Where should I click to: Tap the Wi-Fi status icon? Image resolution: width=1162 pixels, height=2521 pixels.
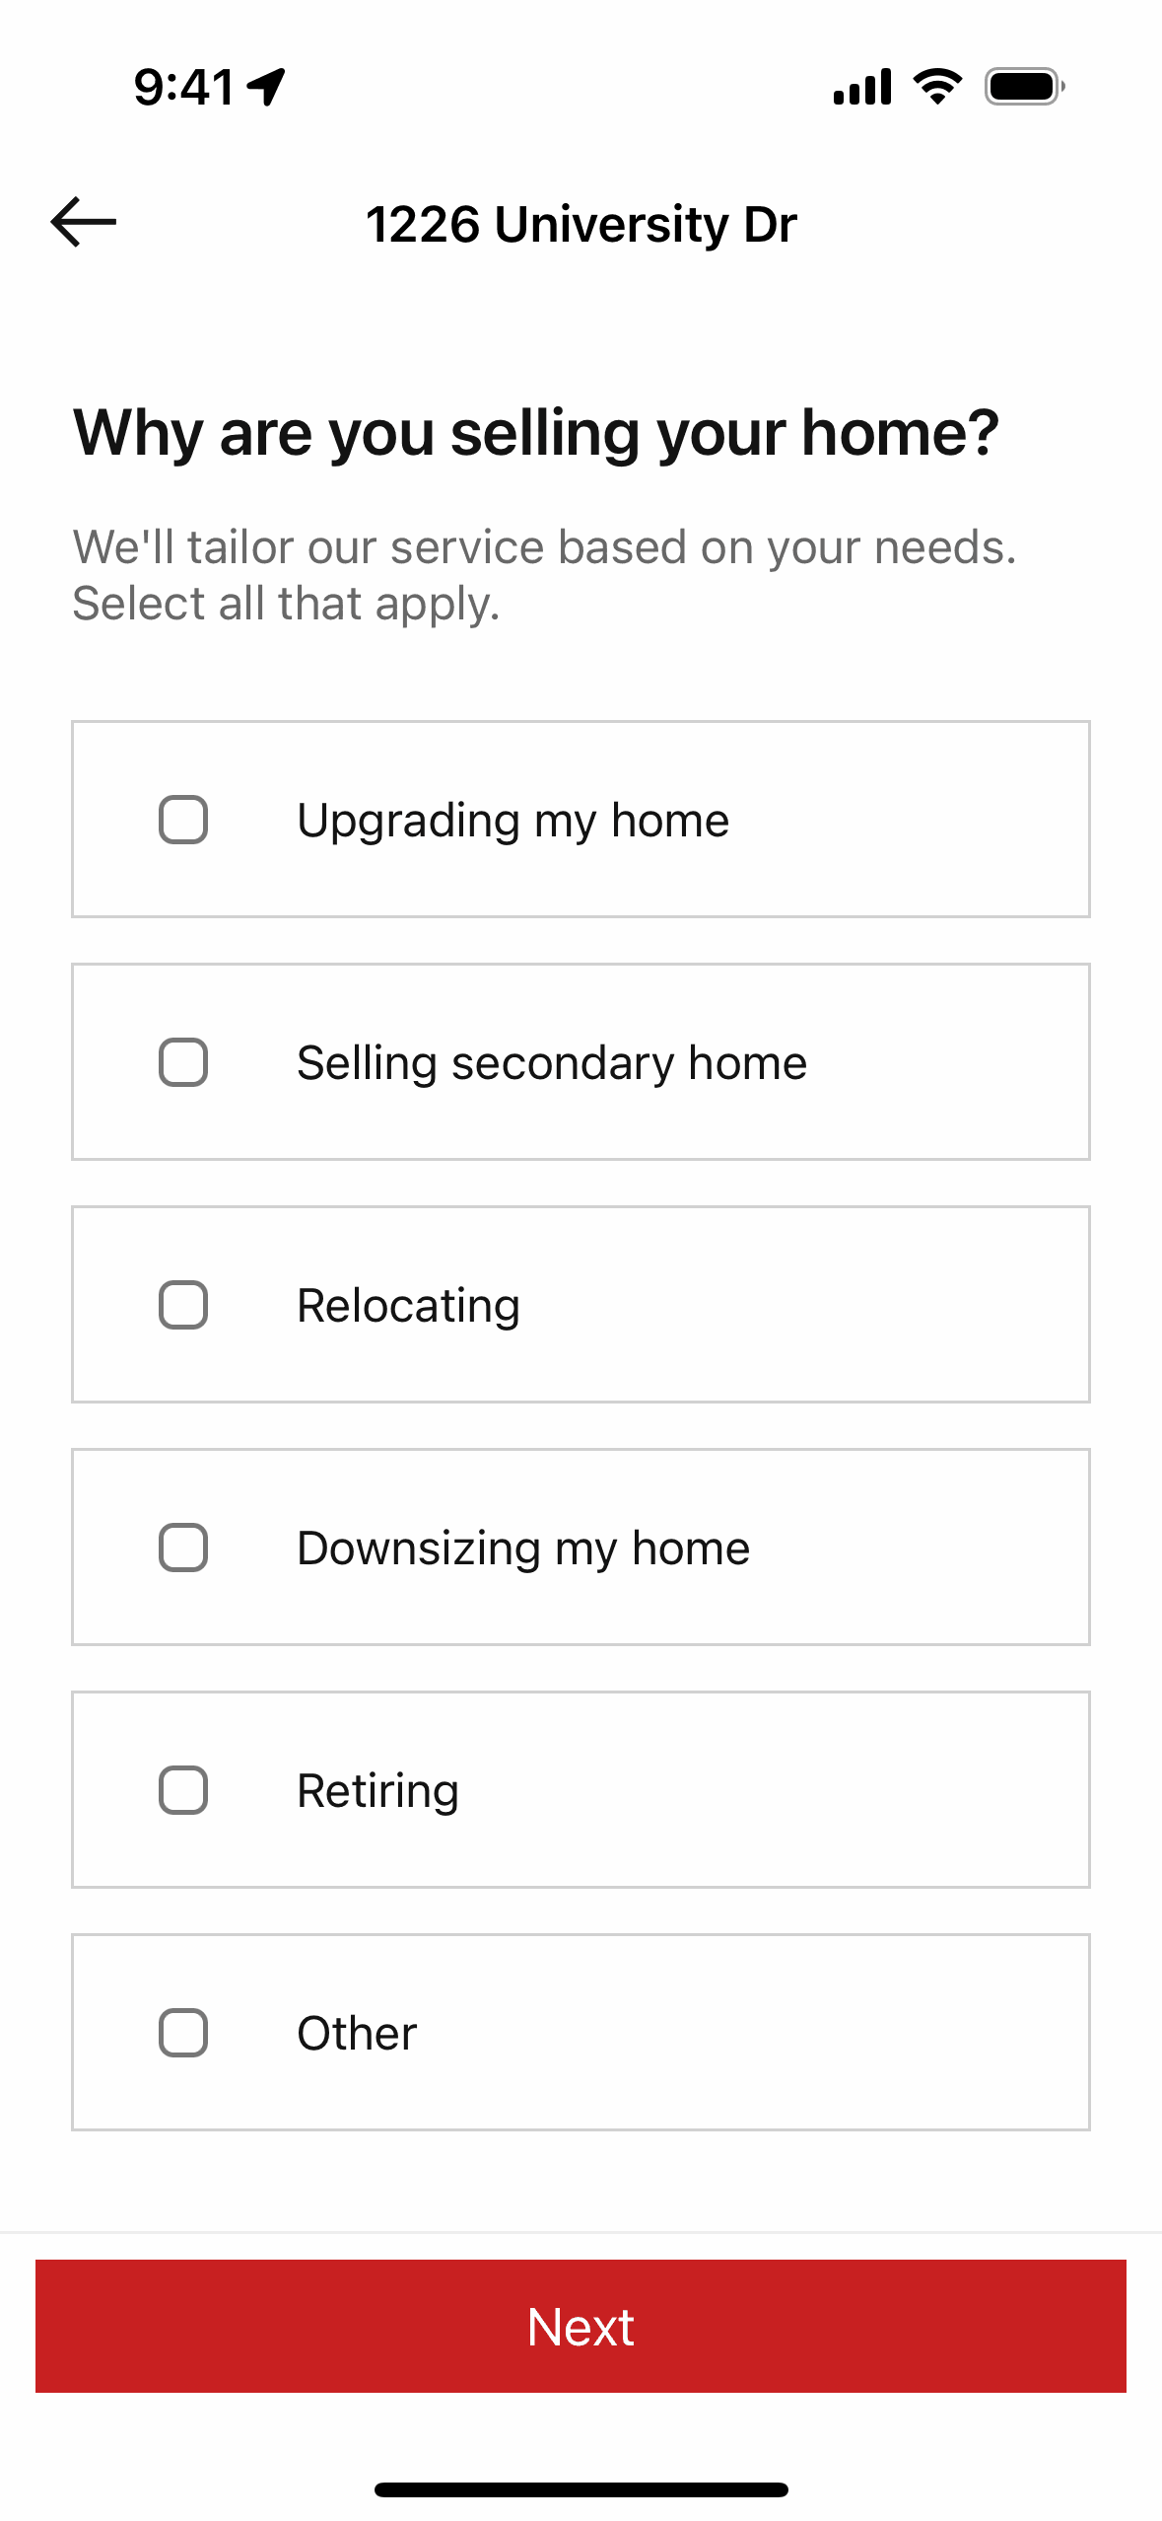pos(937,86)
